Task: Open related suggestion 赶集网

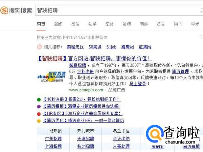Action: coord(145,47)
